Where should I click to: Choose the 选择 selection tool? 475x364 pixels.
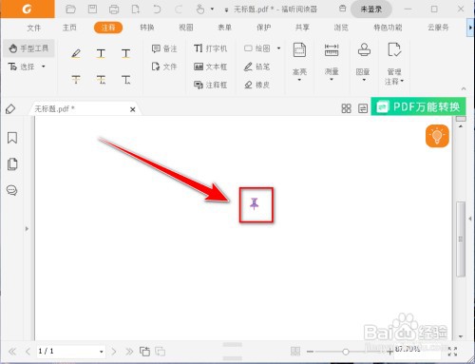coord(22,67)
